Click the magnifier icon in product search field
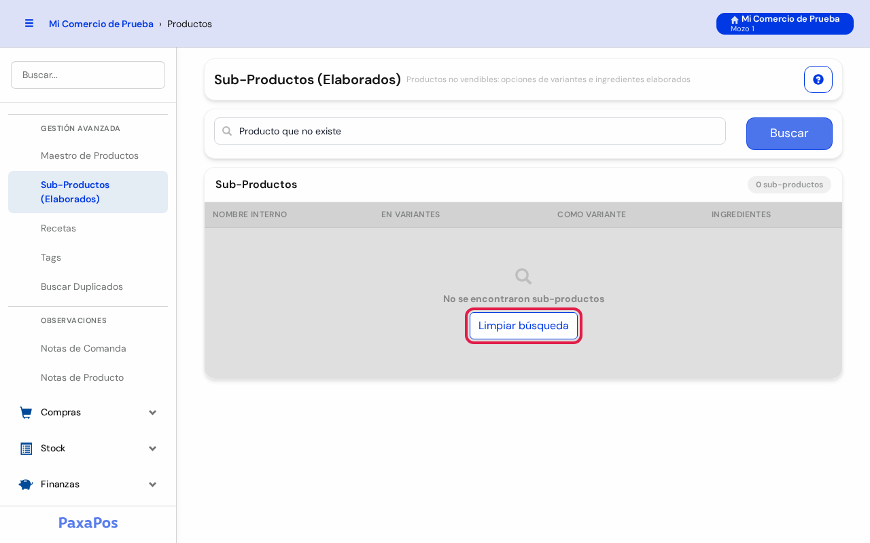This screenshot has width=870, height=543. click(x=227, y=131)
